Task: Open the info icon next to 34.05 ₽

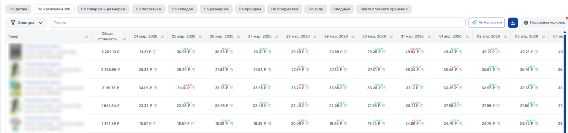Action: (x=155, y=88)
